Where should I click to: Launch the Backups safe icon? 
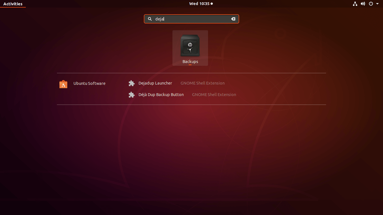(x=190, y=45)
